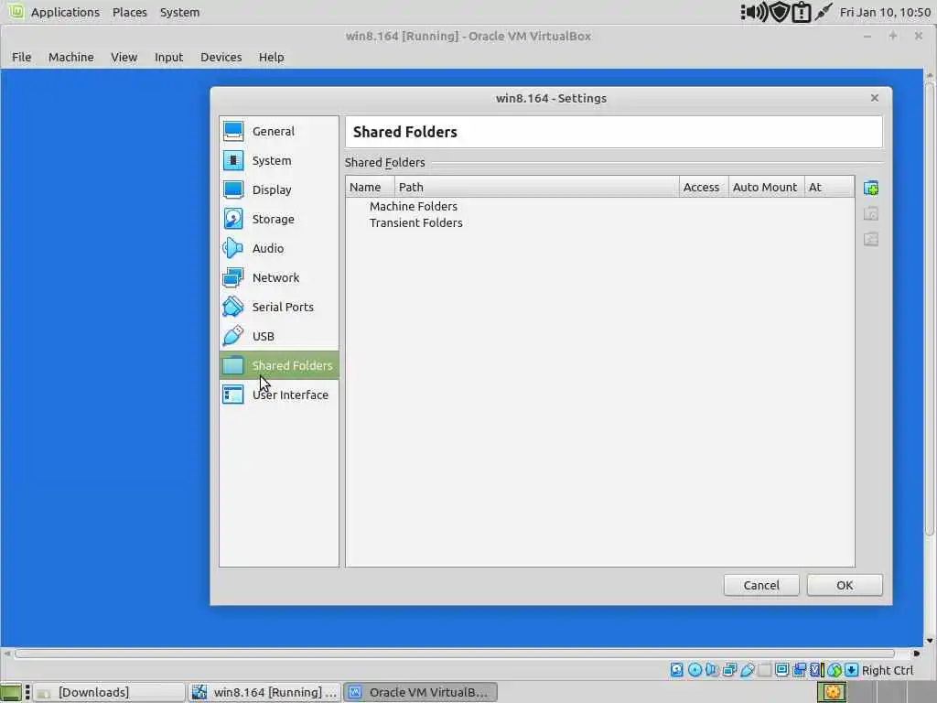Click audio status bar indicator

coord(712,670)
